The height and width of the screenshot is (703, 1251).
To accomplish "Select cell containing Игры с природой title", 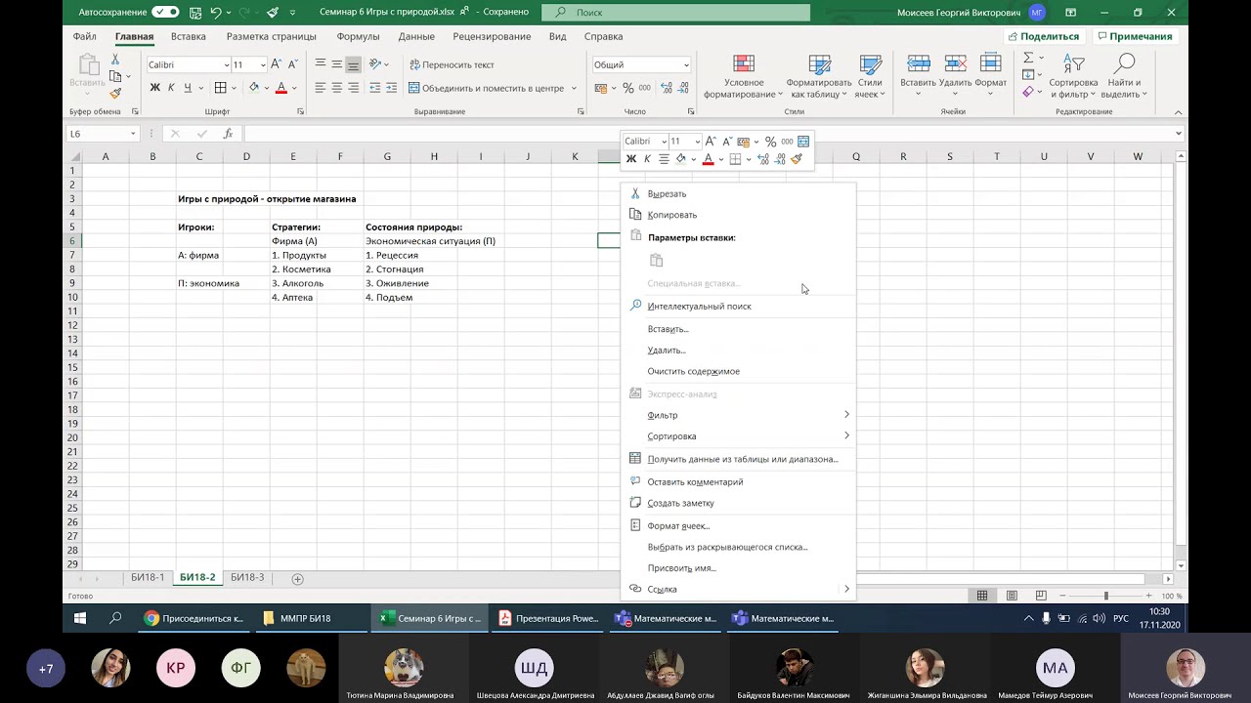I will (x=267, y=199).
